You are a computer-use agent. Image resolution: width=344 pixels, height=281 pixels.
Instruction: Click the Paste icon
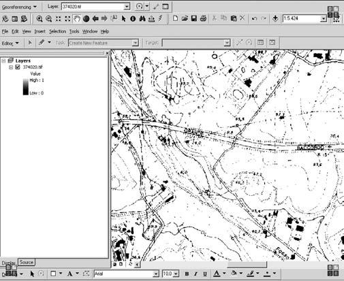click(234, 18)
